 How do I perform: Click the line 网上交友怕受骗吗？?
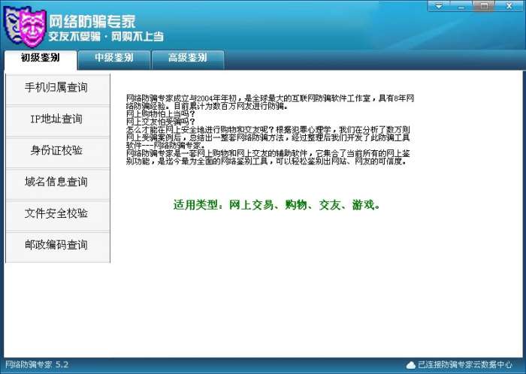coord(161,122)
